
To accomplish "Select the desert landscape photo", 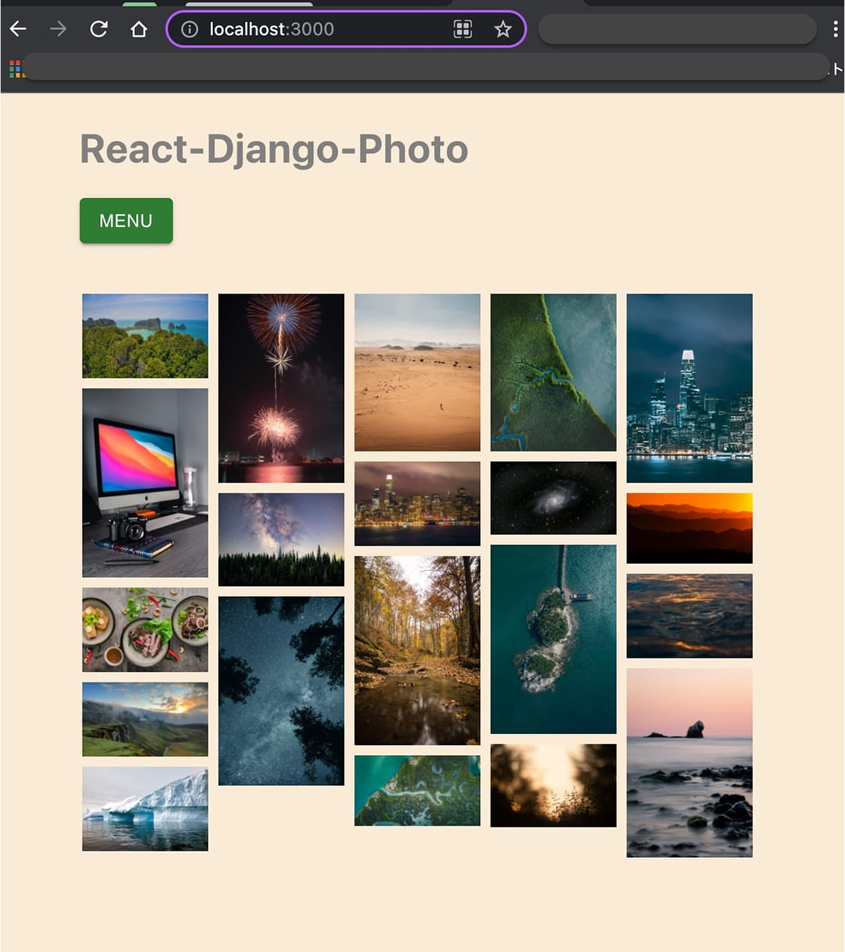I will pos(417,372).
